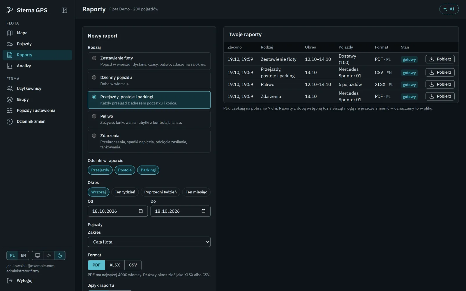
Task: Choose the PDF format tab
Action: 96,265
